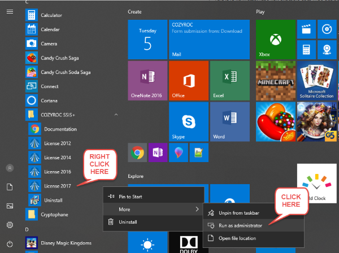The height and width of the screenshot is (253, 339).
Task: Open the Office tile
Action: click(189, 81)
